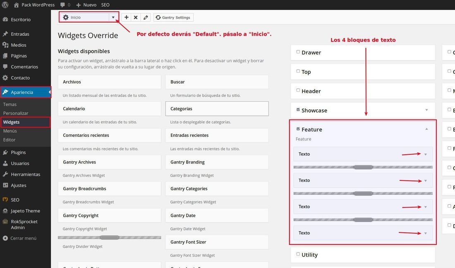Select the Entradas recientes widget
The width and height of the screenshot is (455, 268).
(217, 136)
